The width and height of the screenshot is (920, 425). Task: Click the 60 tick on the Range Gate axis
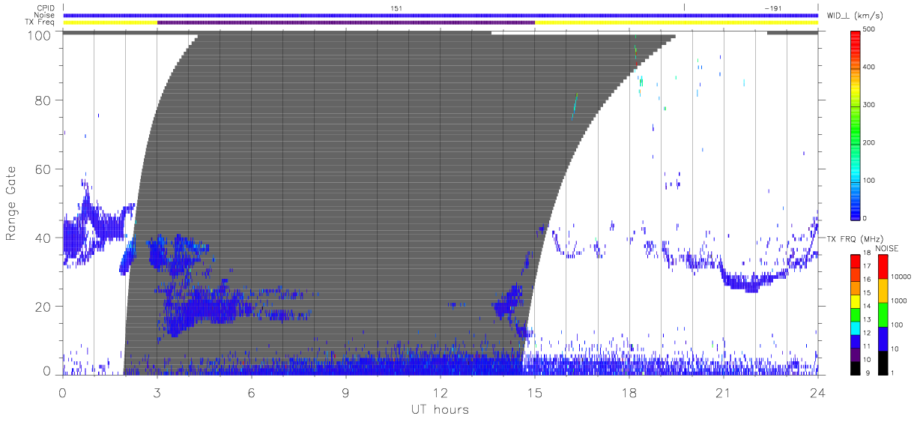tap(44, 169)
